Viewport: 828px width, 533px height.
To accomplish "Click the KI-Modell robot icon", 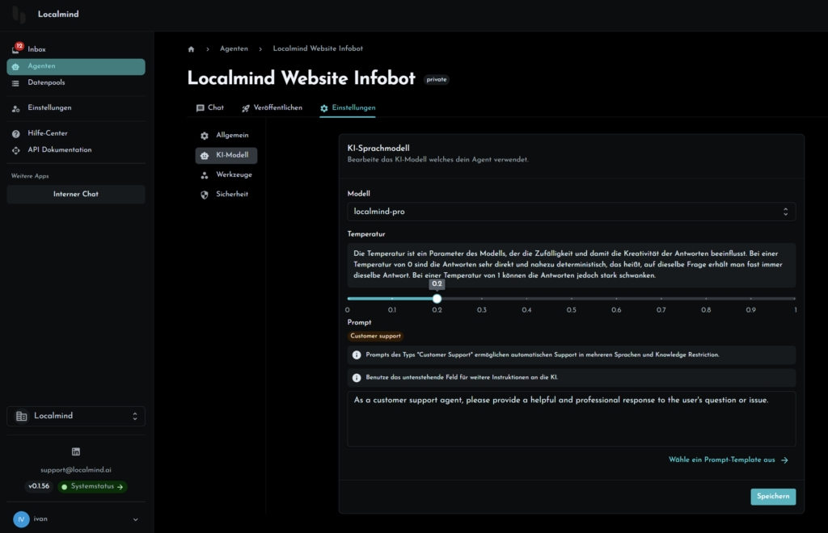I will (x=205, y=156).
